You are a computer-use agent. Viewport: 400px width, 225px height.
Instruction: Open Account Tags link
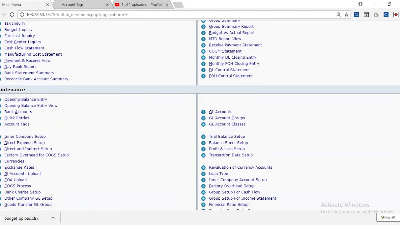[x=17, y=124]
